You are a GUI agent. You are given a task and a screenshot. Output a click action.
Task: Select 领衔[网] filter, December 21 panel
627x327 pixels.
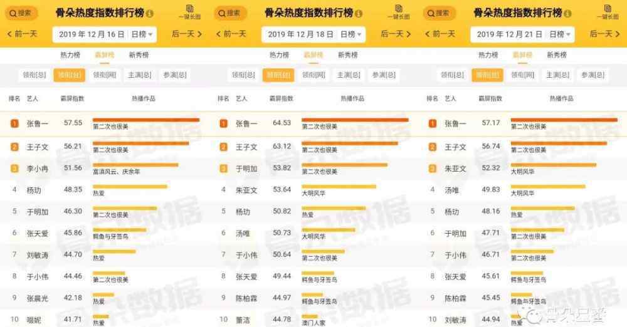click(523, 75)
